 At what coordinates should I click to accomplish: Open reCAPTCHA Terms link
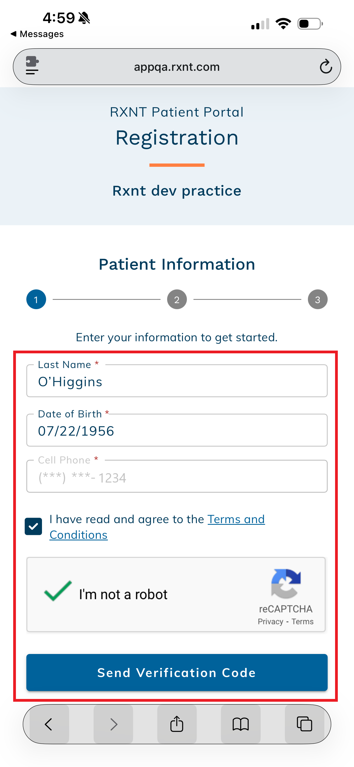tap(302, 622)
